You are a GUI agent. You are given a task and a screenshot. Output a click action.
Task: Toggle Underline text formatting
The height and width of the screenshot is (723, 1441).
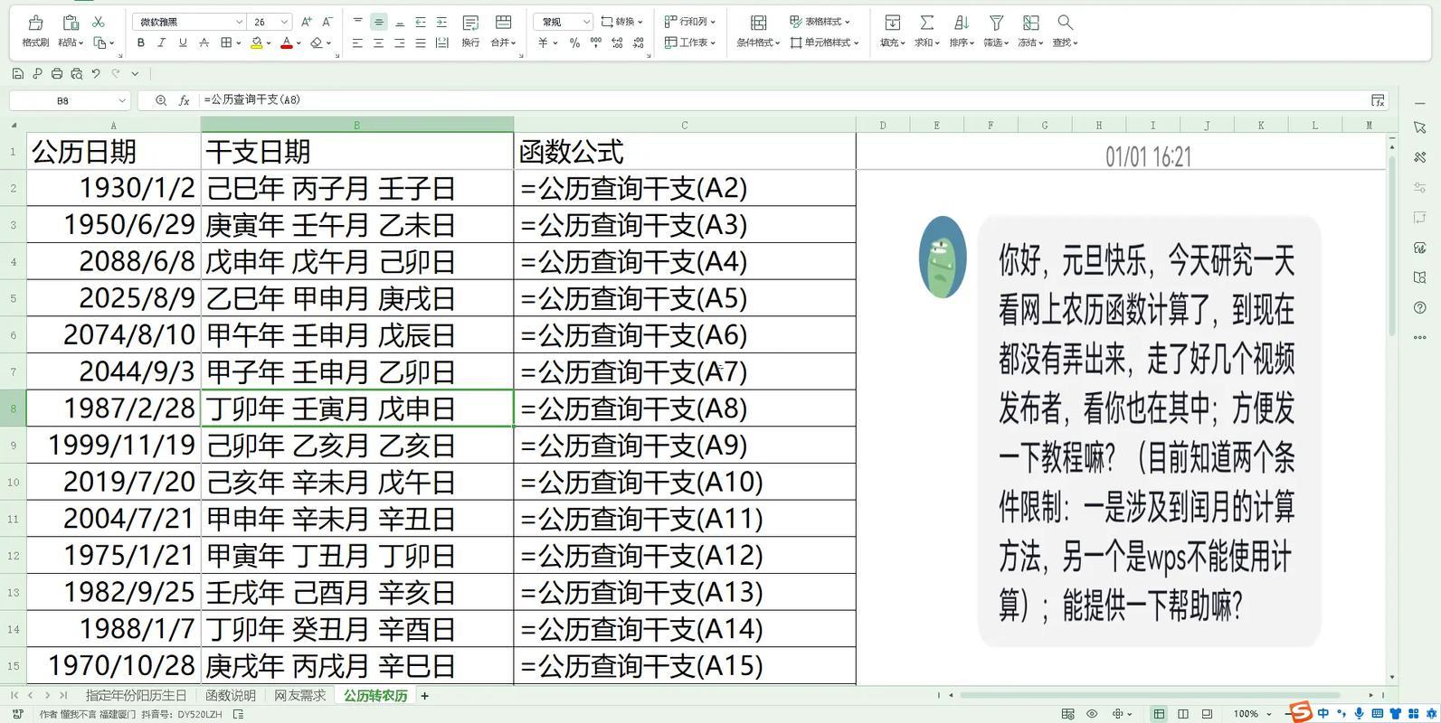click(183, 42)
